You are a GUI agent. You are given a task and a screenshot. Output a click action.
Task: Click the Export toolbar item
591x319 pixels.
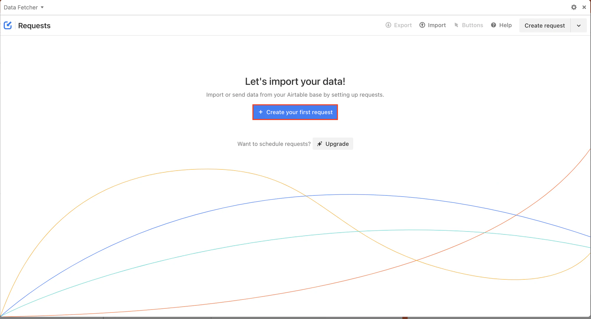coord(399,25)
